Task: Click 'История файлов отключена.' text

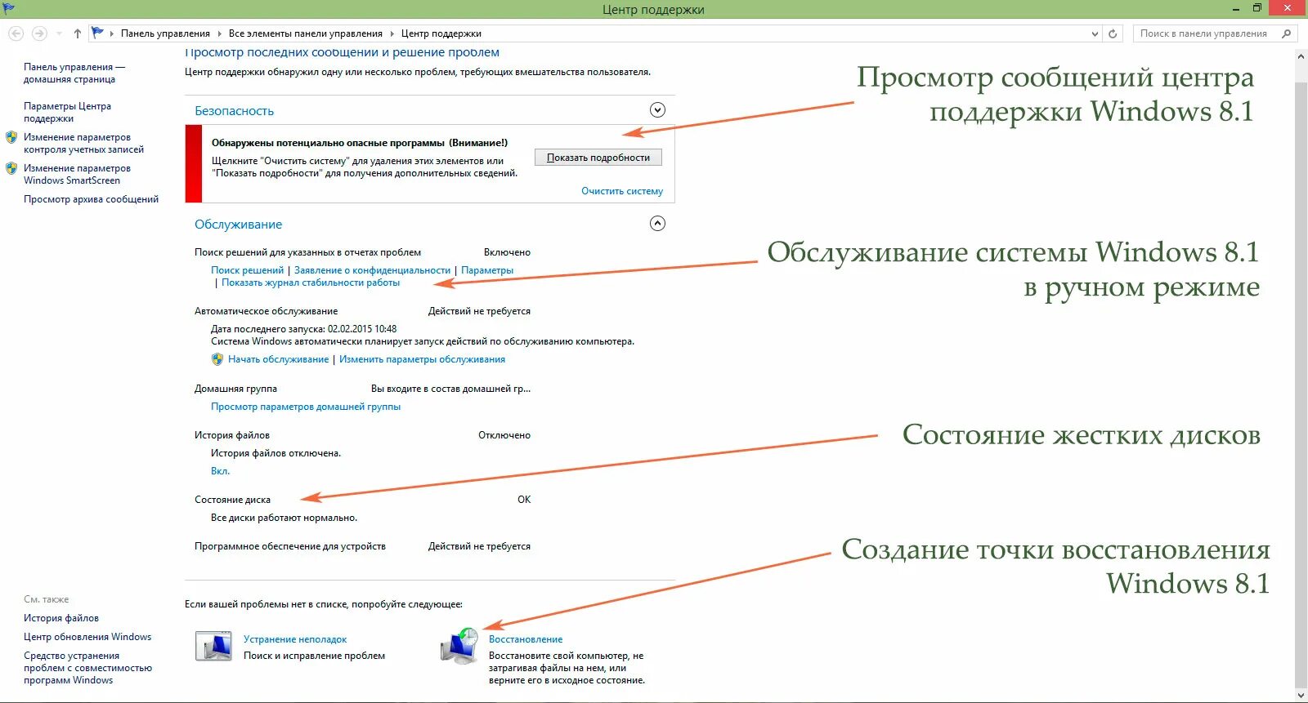Action: 275,453
